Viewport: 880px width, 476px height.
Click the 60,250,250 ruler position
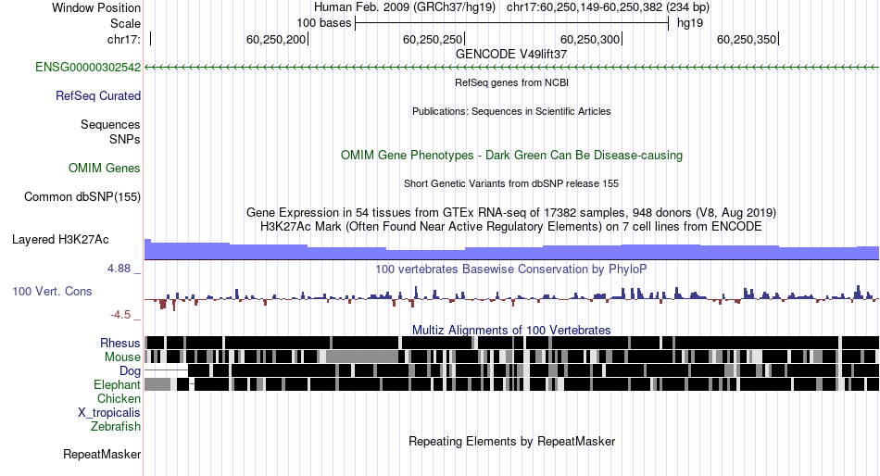tap(433, 39)
